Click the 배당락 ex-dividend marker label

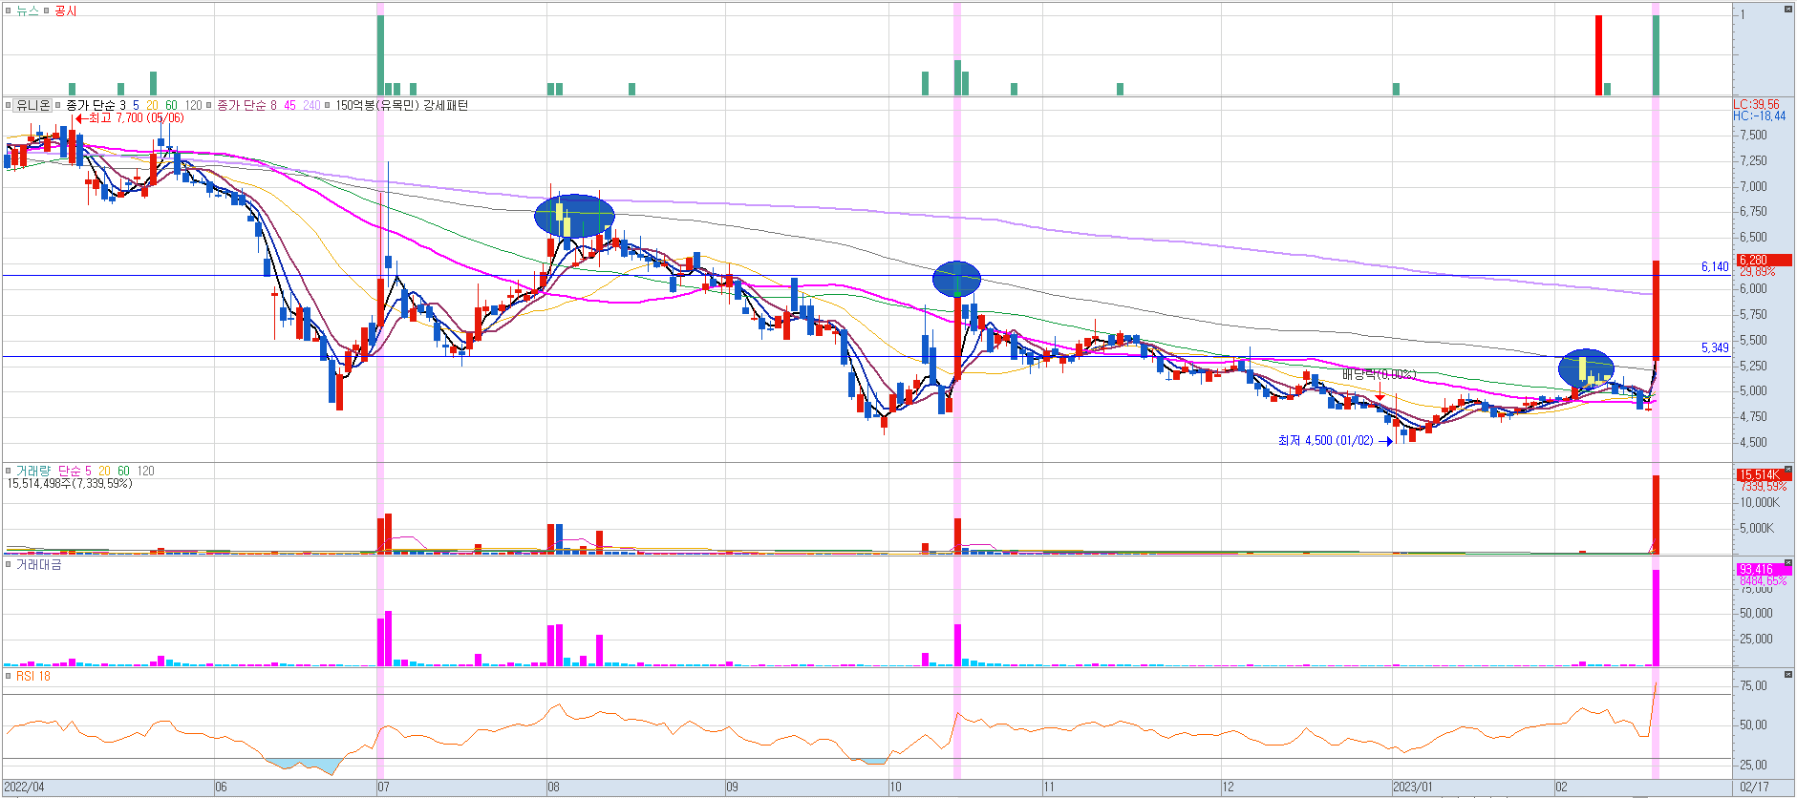click(1379, 375)
